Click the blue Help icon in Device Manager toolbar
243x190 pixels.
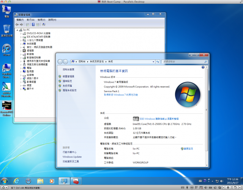point(33,25)
